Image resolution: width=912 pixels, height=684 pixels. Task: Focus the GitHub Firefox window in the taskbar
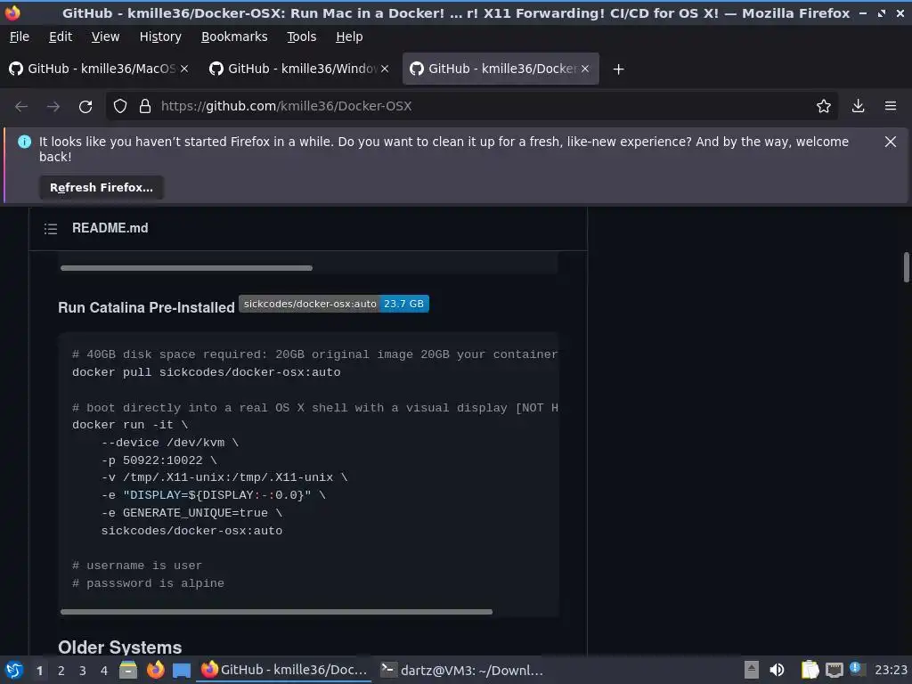tap(284, 671)
